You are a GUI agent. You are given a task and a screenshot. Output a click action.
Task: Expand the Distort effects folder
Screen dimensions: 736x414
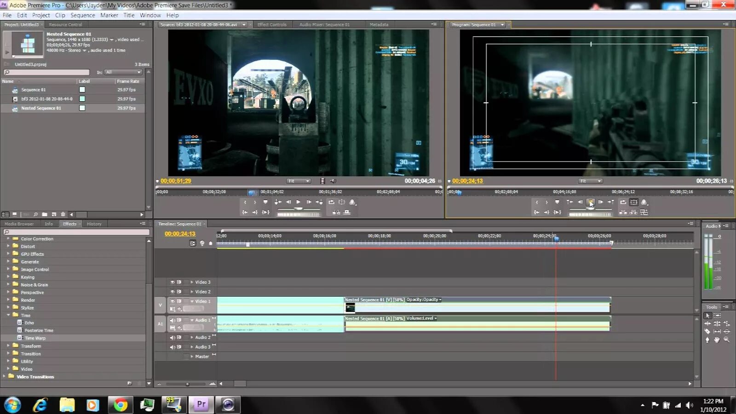[x=8, y=246]
